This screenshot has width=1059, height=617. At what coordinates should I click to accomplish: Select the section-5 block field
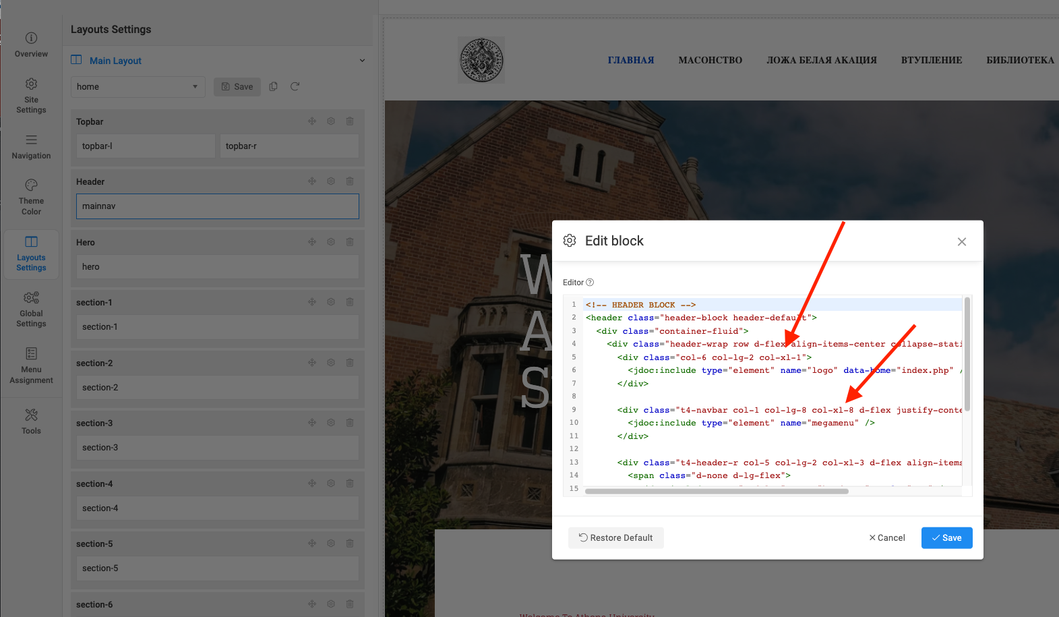[218, 568]
